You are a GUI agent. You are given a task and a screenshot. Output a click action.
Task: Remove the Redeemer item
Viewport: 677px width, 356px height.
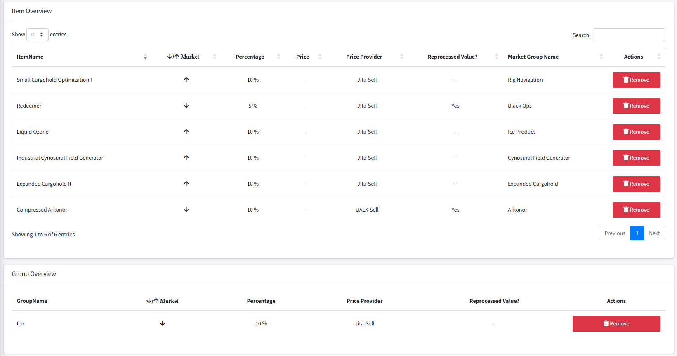pos(636,106)
